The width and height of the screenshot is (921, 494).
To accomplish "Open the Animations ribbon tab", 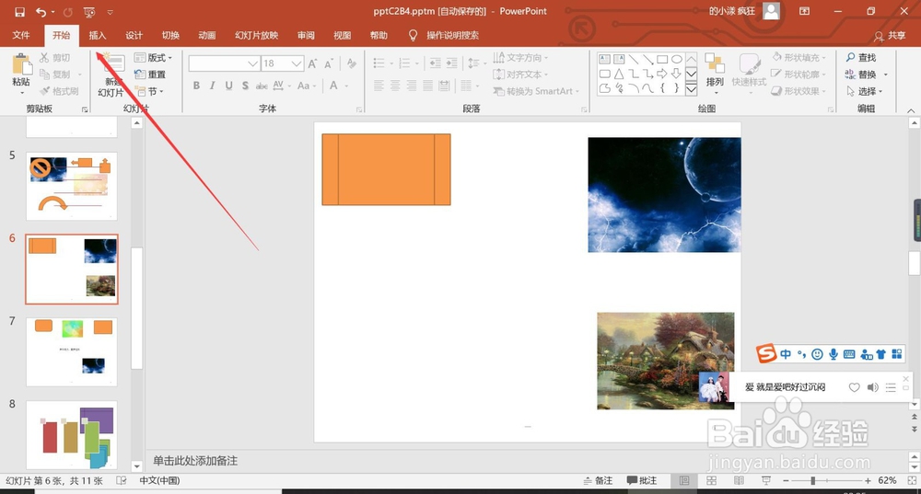I will 206,35.
